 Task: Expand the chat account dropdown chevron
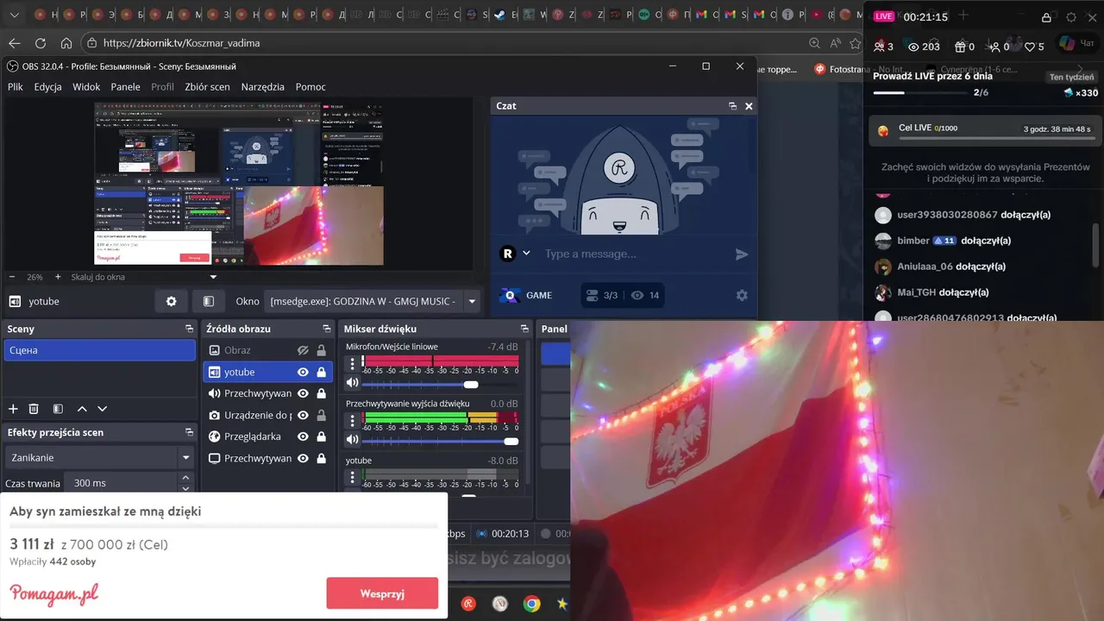[526, 254]
